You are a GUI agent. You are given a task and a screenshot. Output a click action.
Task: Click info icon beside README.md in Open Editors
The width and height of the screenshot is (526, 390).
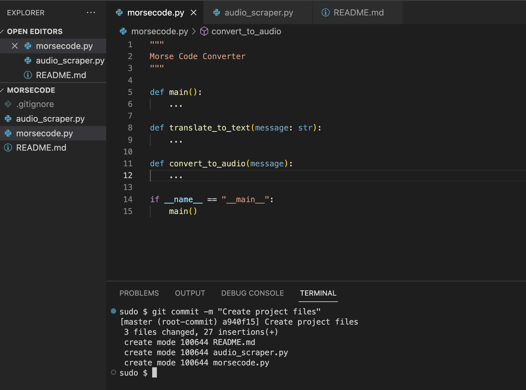tap(28, 75)
